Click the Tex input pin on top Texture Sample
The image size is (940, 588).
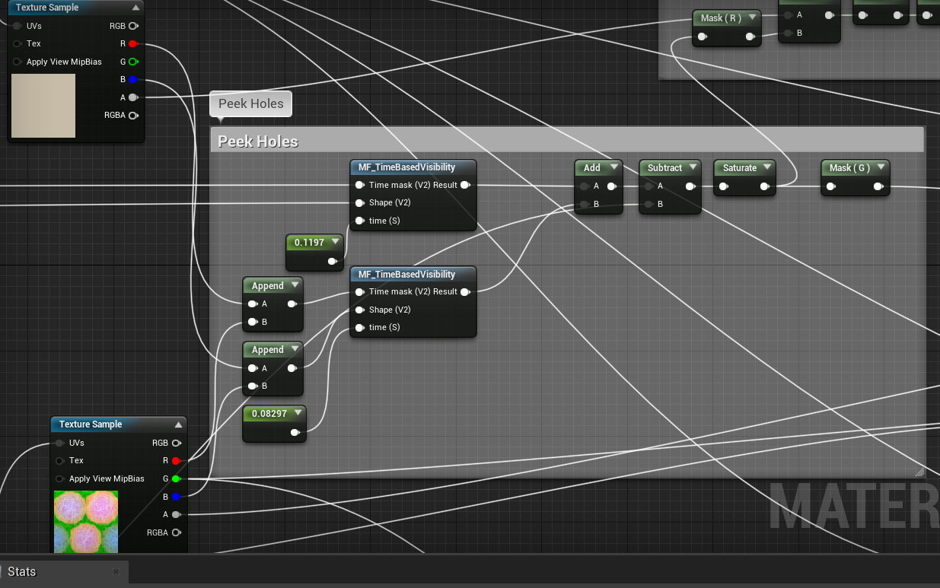pos(17,43)
